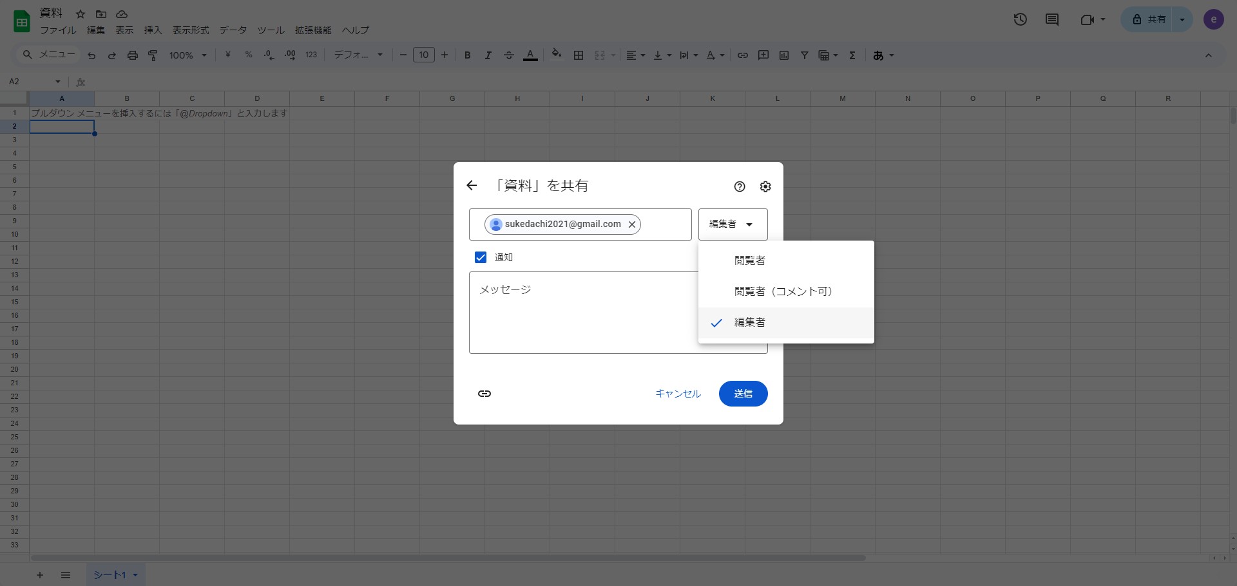Open the share dialog help icon

tap(740, 187)
